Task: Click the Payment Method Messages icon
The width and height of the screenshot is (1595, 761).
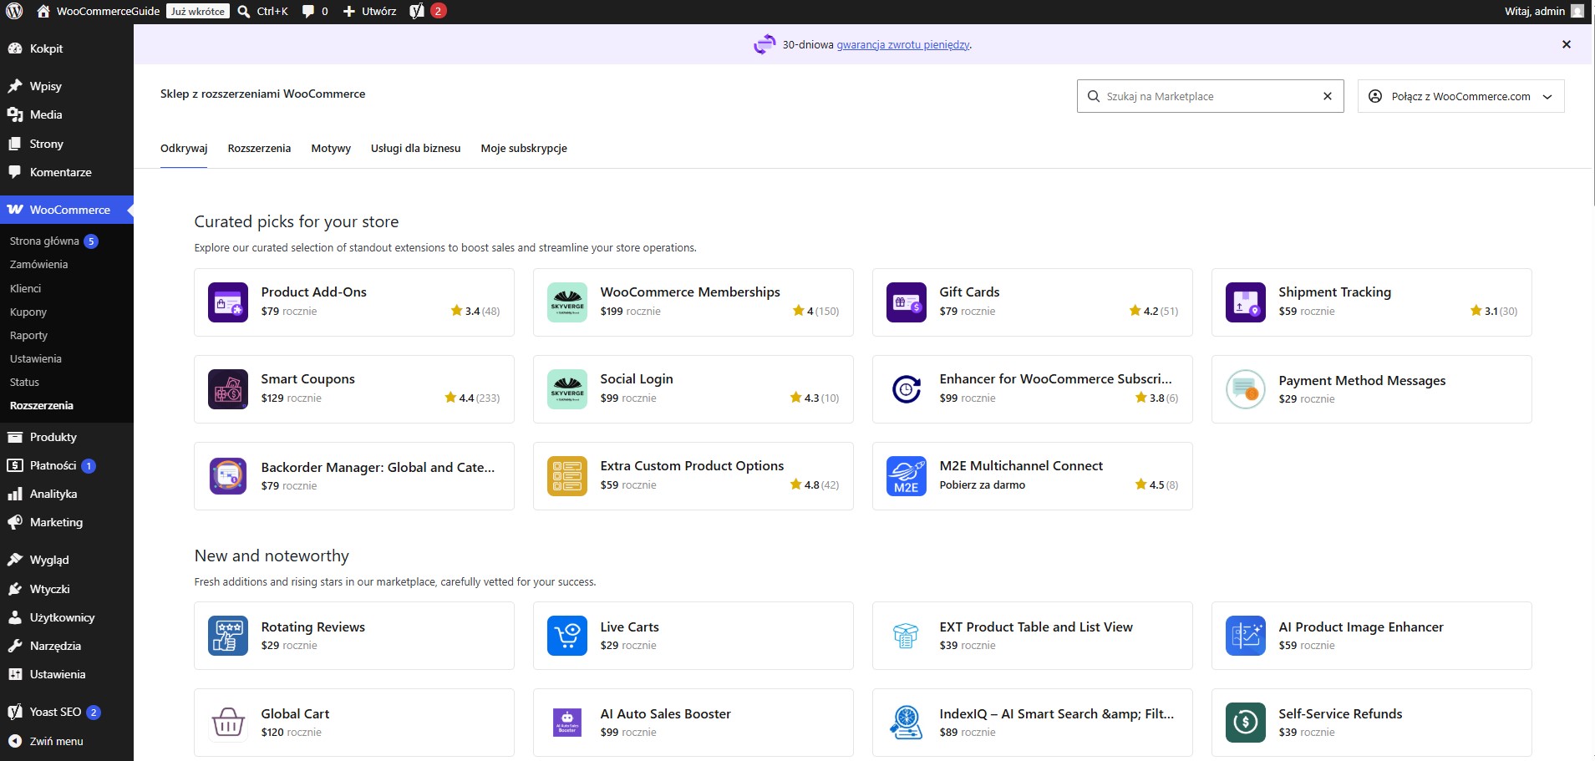Action: (x=1246, y=389)
